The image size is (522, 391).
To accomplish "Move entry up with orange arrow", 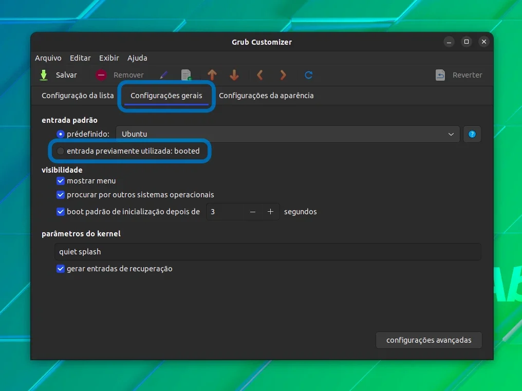I will [x=212, y=75].
